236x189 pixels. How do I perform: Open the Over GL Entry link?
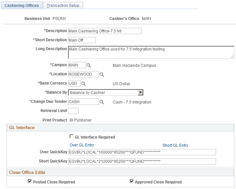tap(82, 145)
